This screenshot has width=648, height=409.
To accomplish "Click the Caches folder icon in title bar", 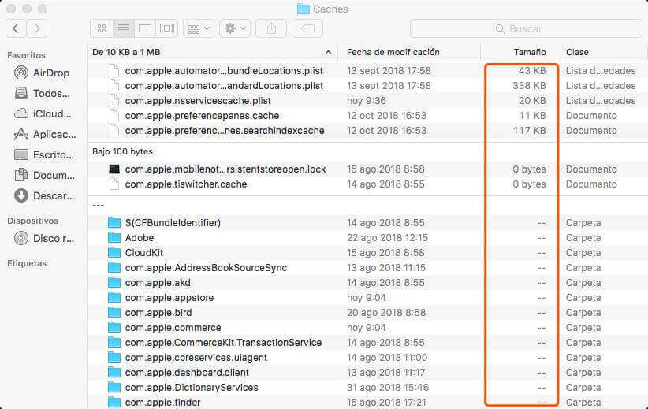I will pyautogui.click(x=304, y=9).
